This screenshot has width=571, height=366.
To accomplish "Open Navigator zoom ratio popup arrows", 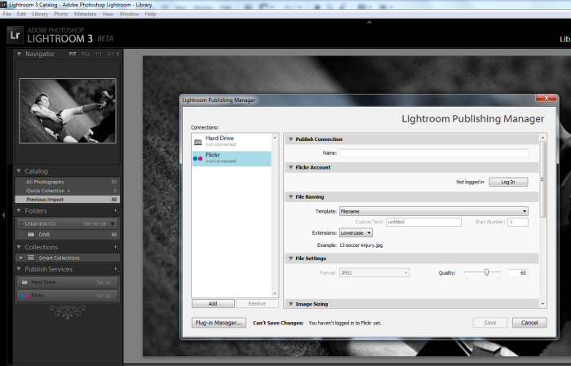I will (x=117, y=54).
